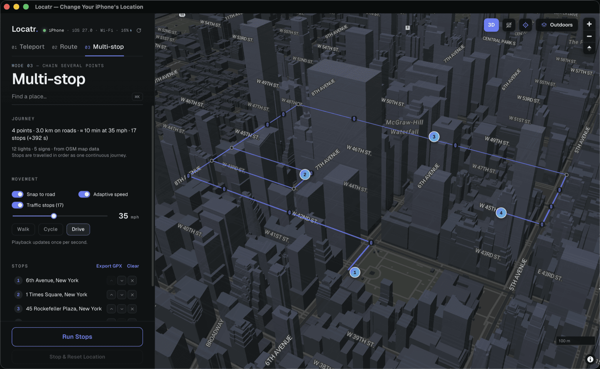
Task: Recenter map with the crosshair locate icon
Action: pyautogui.click(x=525, y=25)
